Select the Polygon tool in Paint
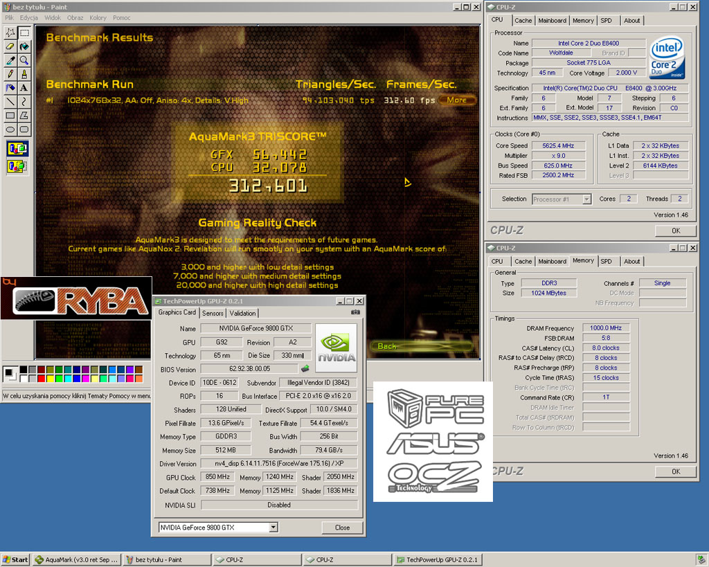709x567 pixels. (x=24, y=116)
